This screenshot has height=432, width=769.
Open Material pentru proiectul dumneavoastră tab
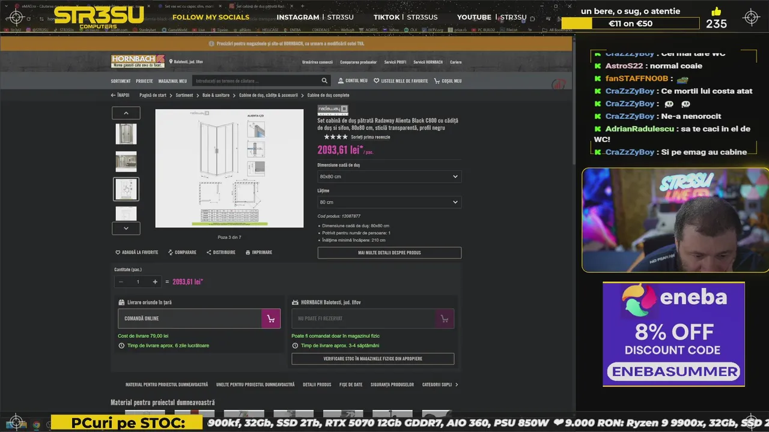point(166,385)
